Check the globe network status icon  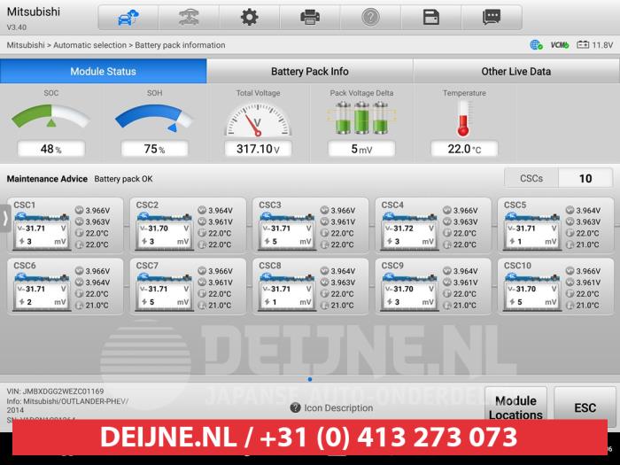pos(536,45)
